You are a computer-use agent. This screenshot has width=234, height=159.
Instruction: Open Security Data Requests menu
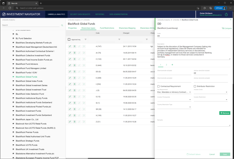click(x=80, y=14)
